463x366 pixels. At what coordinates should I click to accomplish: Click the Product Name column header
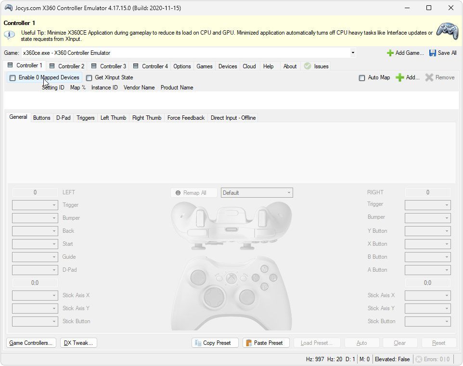177,88
